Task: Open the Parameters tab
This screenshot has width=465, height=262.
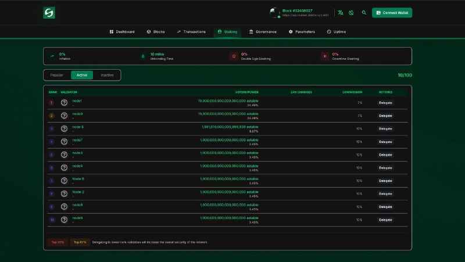Action: coord(302,32)
